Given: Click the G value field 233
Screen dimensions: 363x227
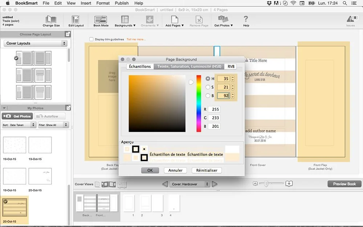Looking at the screenshot, I should point(214,118).
